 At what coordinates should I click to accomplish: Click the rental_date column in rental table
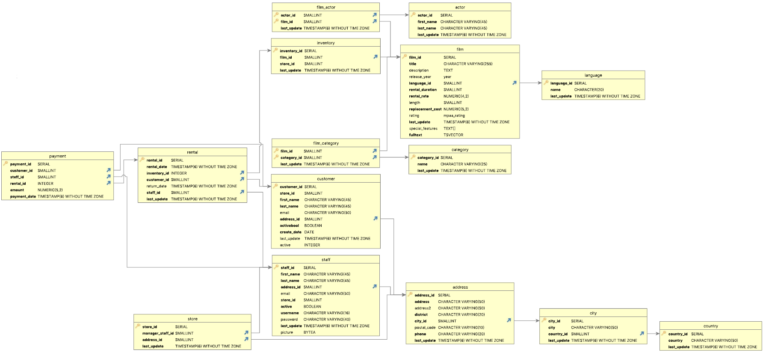192,167
